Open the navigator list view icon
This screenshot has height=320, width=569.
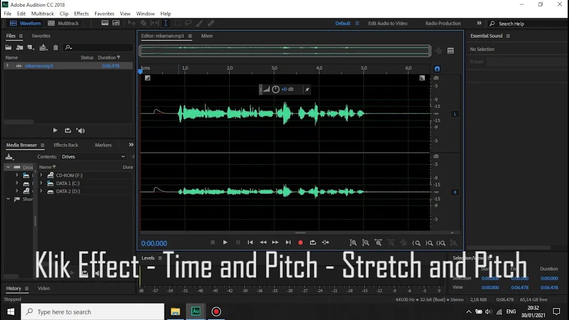(x=450, y=51)
